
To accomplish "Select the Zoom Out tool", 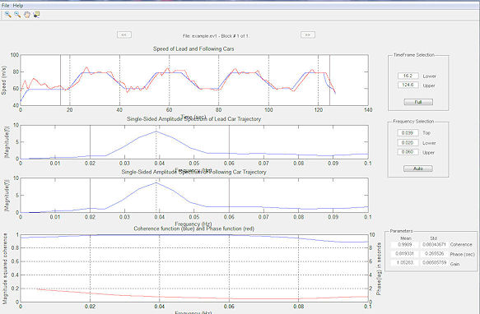I will click(17, 14).
